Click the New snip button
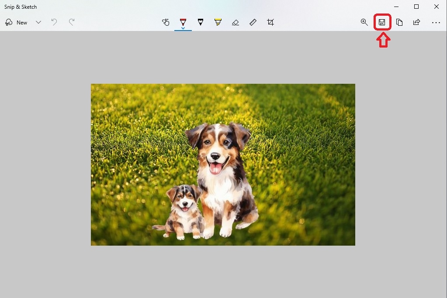The image size is (447, 298). point(16,22)
